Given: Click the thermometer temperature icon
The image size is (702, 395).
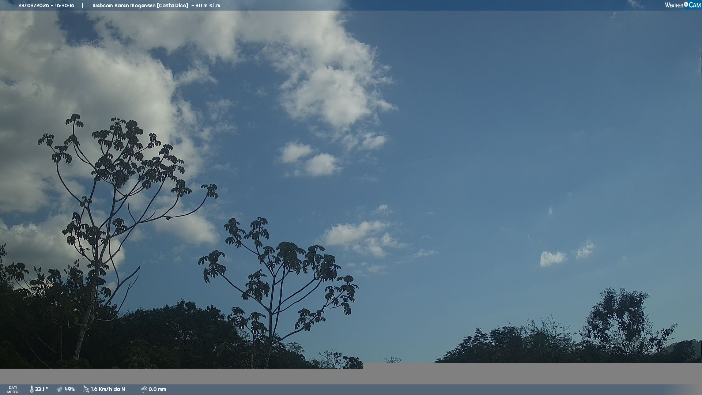Looking at the screenshot, I should [32, 389].
